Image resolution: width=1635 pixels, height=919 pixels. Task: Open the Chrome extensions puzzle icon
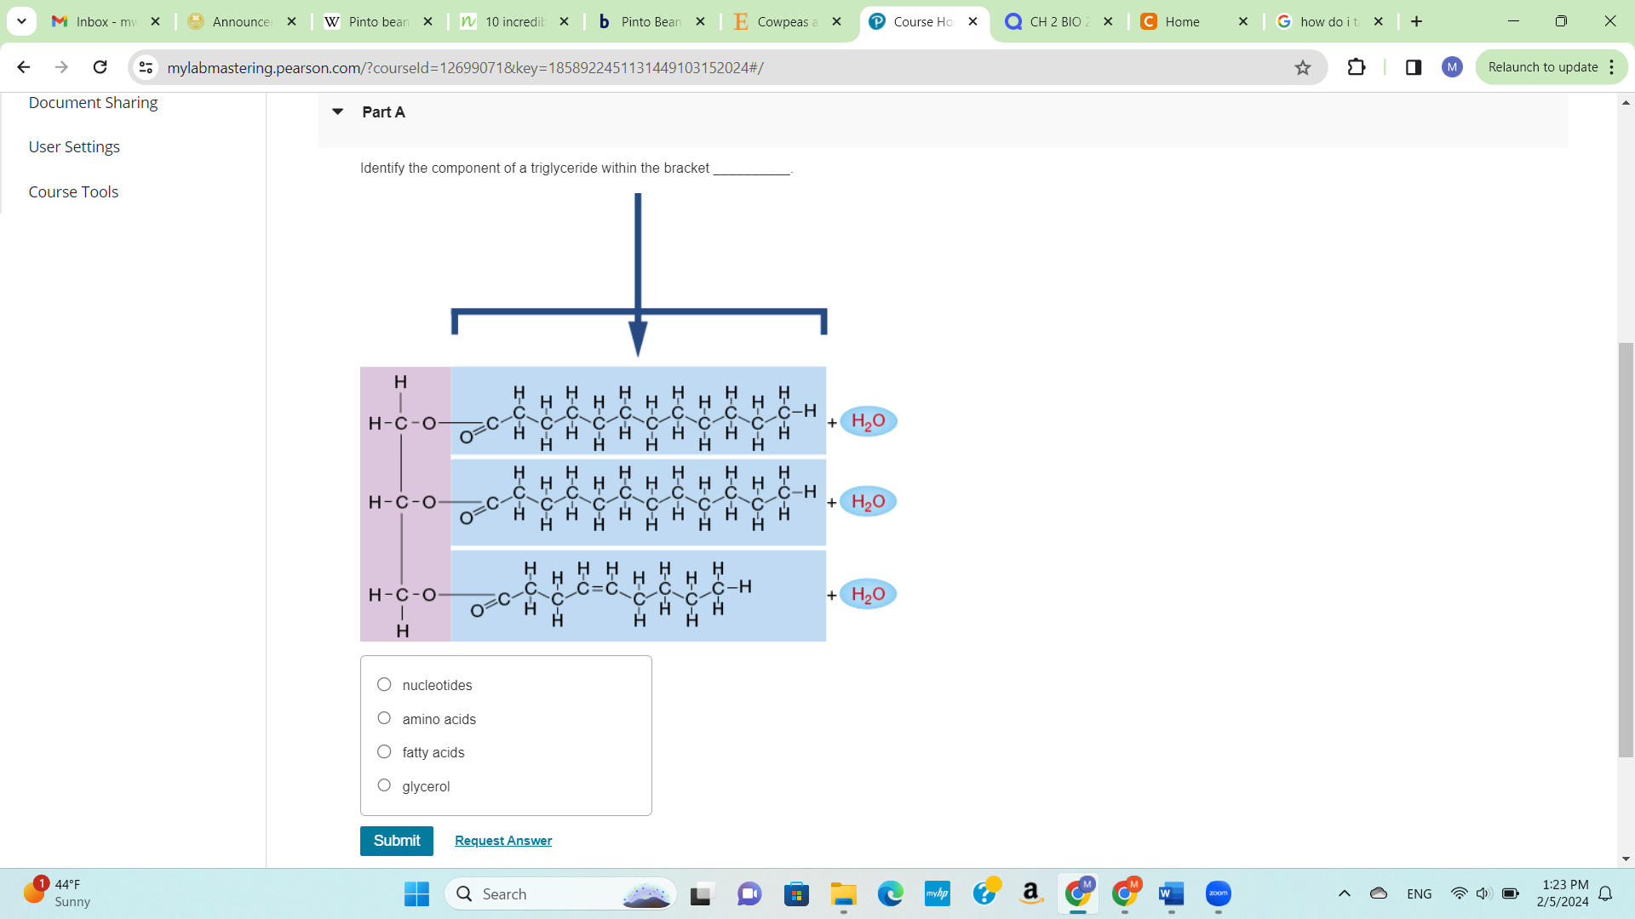click(x=1357, y=66)
